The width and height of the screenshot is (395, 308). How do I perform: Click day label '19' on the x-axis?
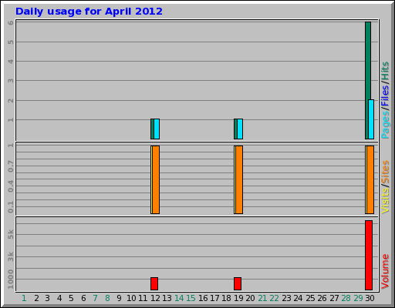[238, 298]
